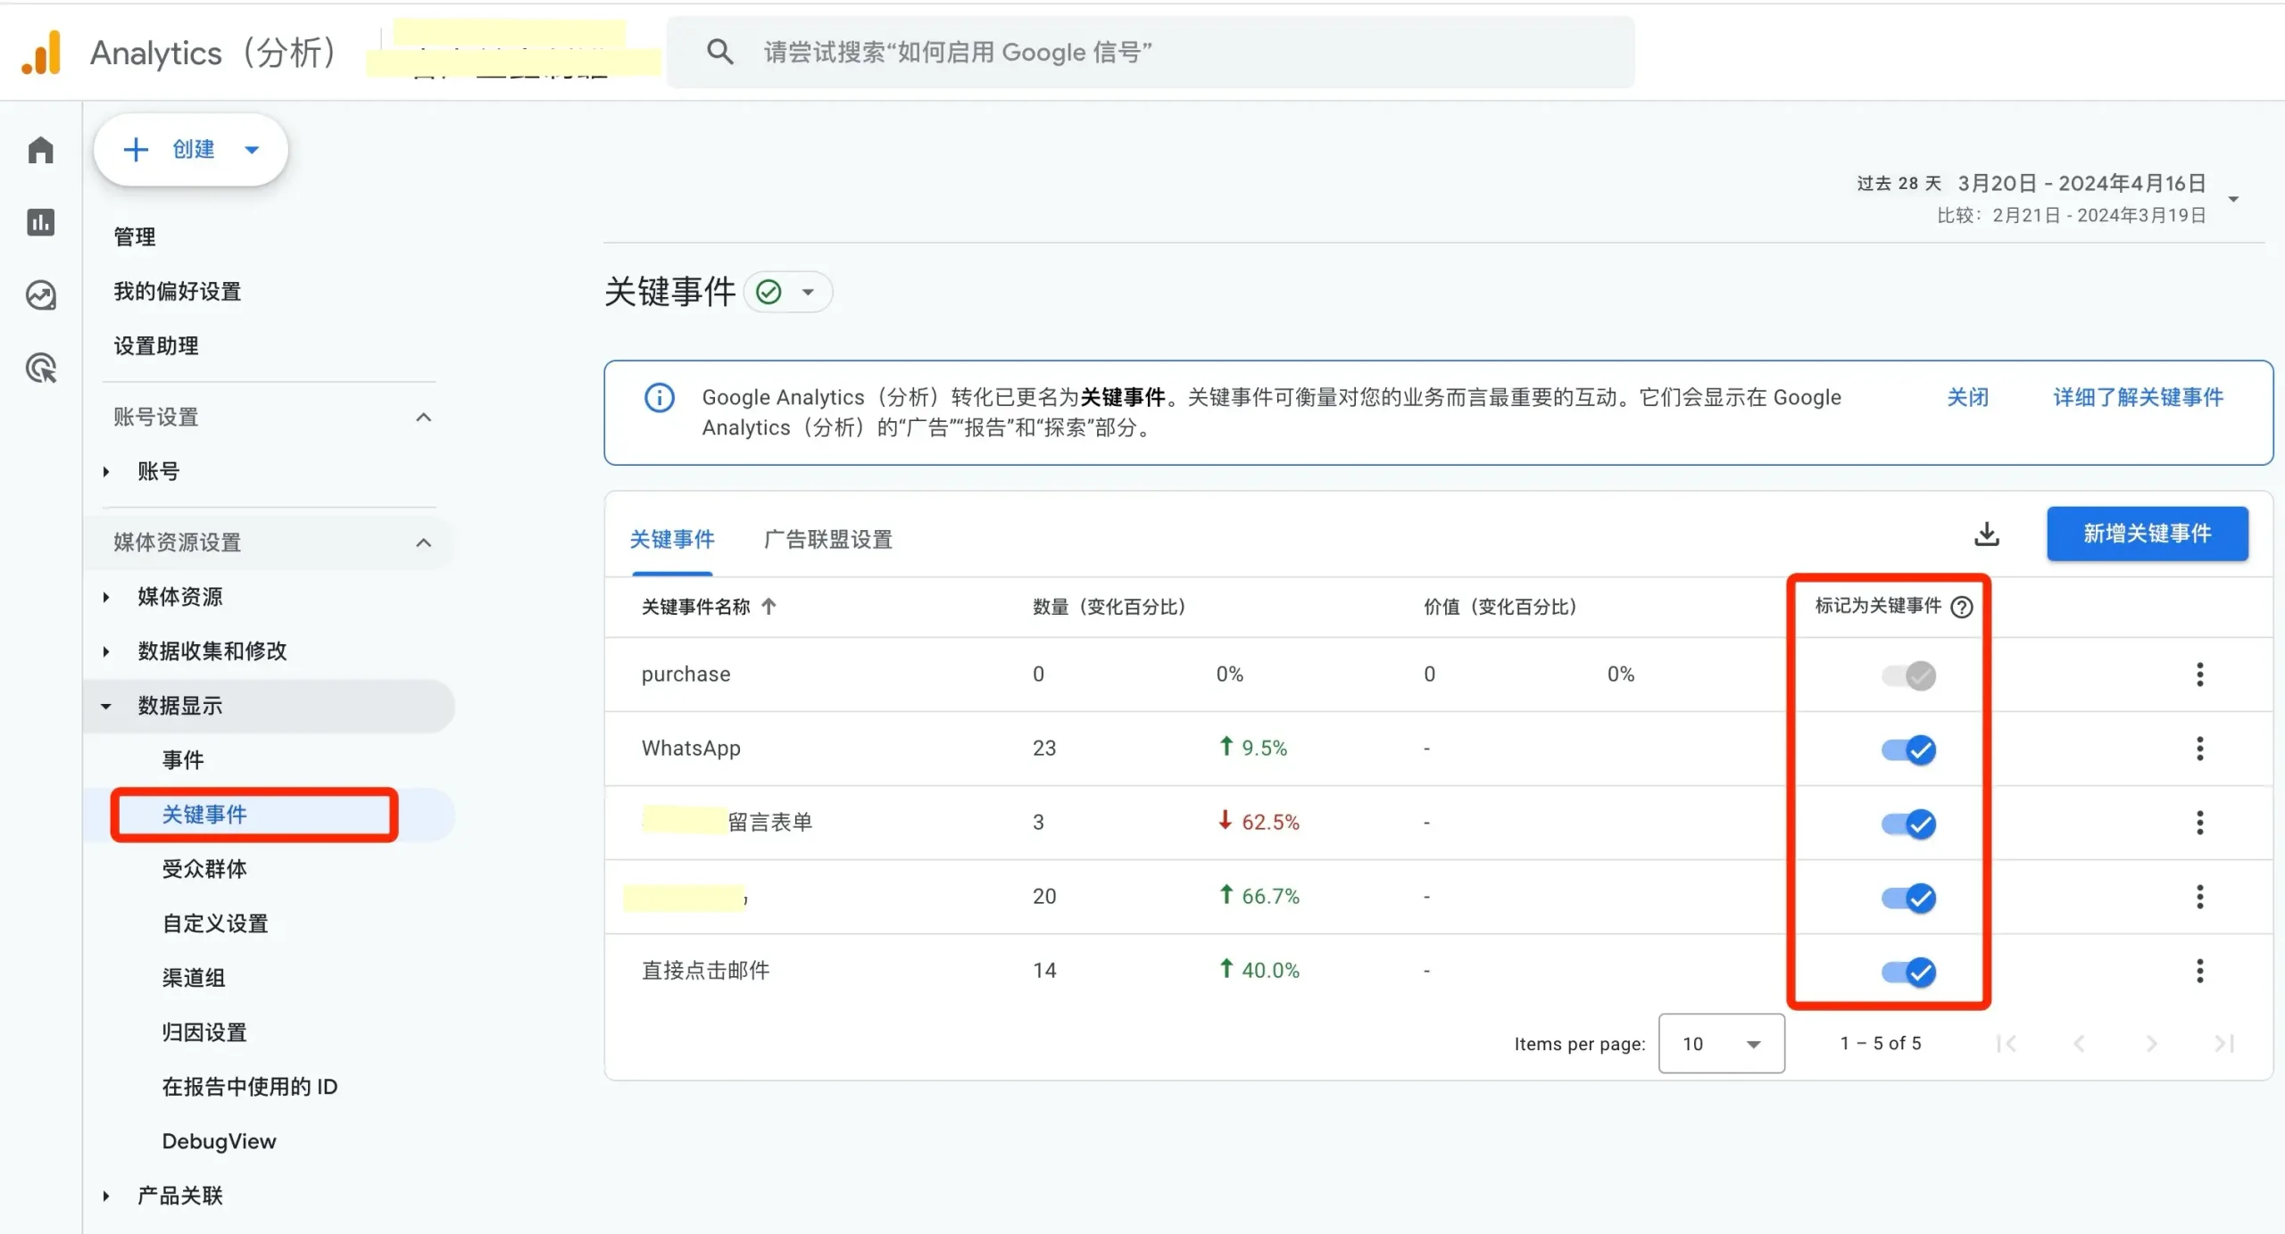Open the 创建 dropdown arrow
2285x1234 pixels.
(252, 150)
